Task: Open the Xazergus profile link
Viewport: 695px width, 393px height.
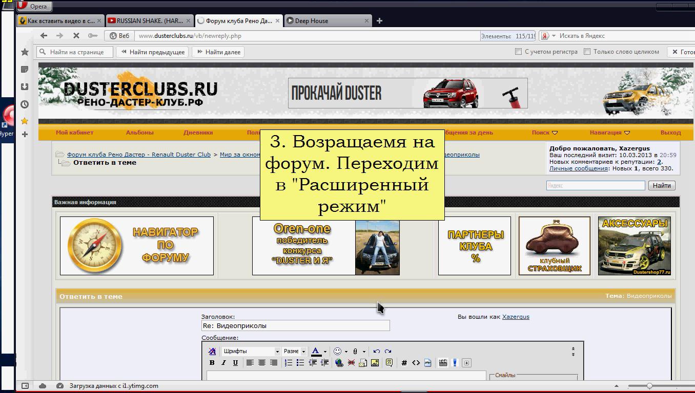Action: pos(516,317)
